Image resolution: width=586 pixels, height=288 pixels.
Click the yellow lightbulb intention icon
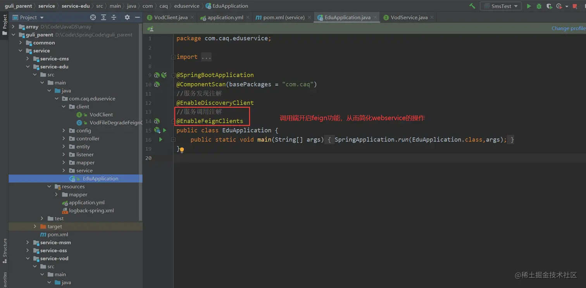coord(182,150)
